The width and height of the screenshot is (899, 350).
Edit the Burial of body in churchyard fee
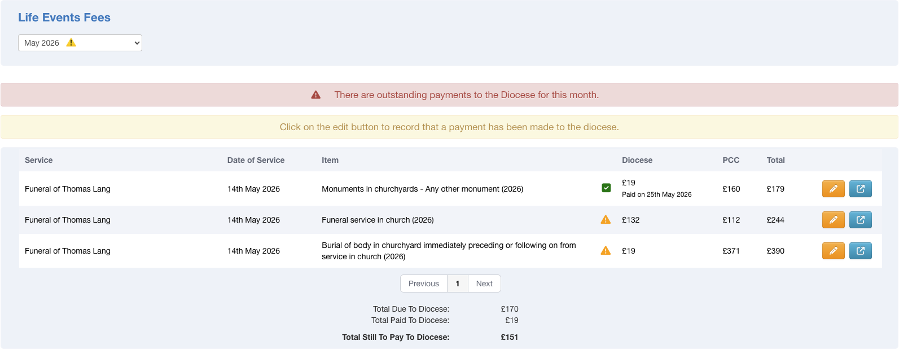point(833,251)
